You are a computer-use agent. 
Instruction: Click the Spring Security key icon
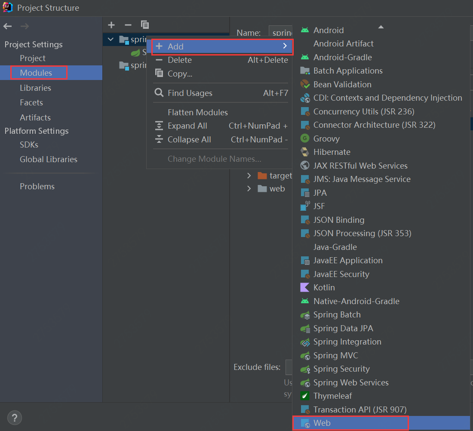click(305, 369)
